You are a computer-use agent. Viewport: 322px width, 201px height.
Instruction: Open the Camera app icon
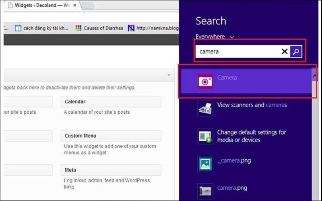205,81
